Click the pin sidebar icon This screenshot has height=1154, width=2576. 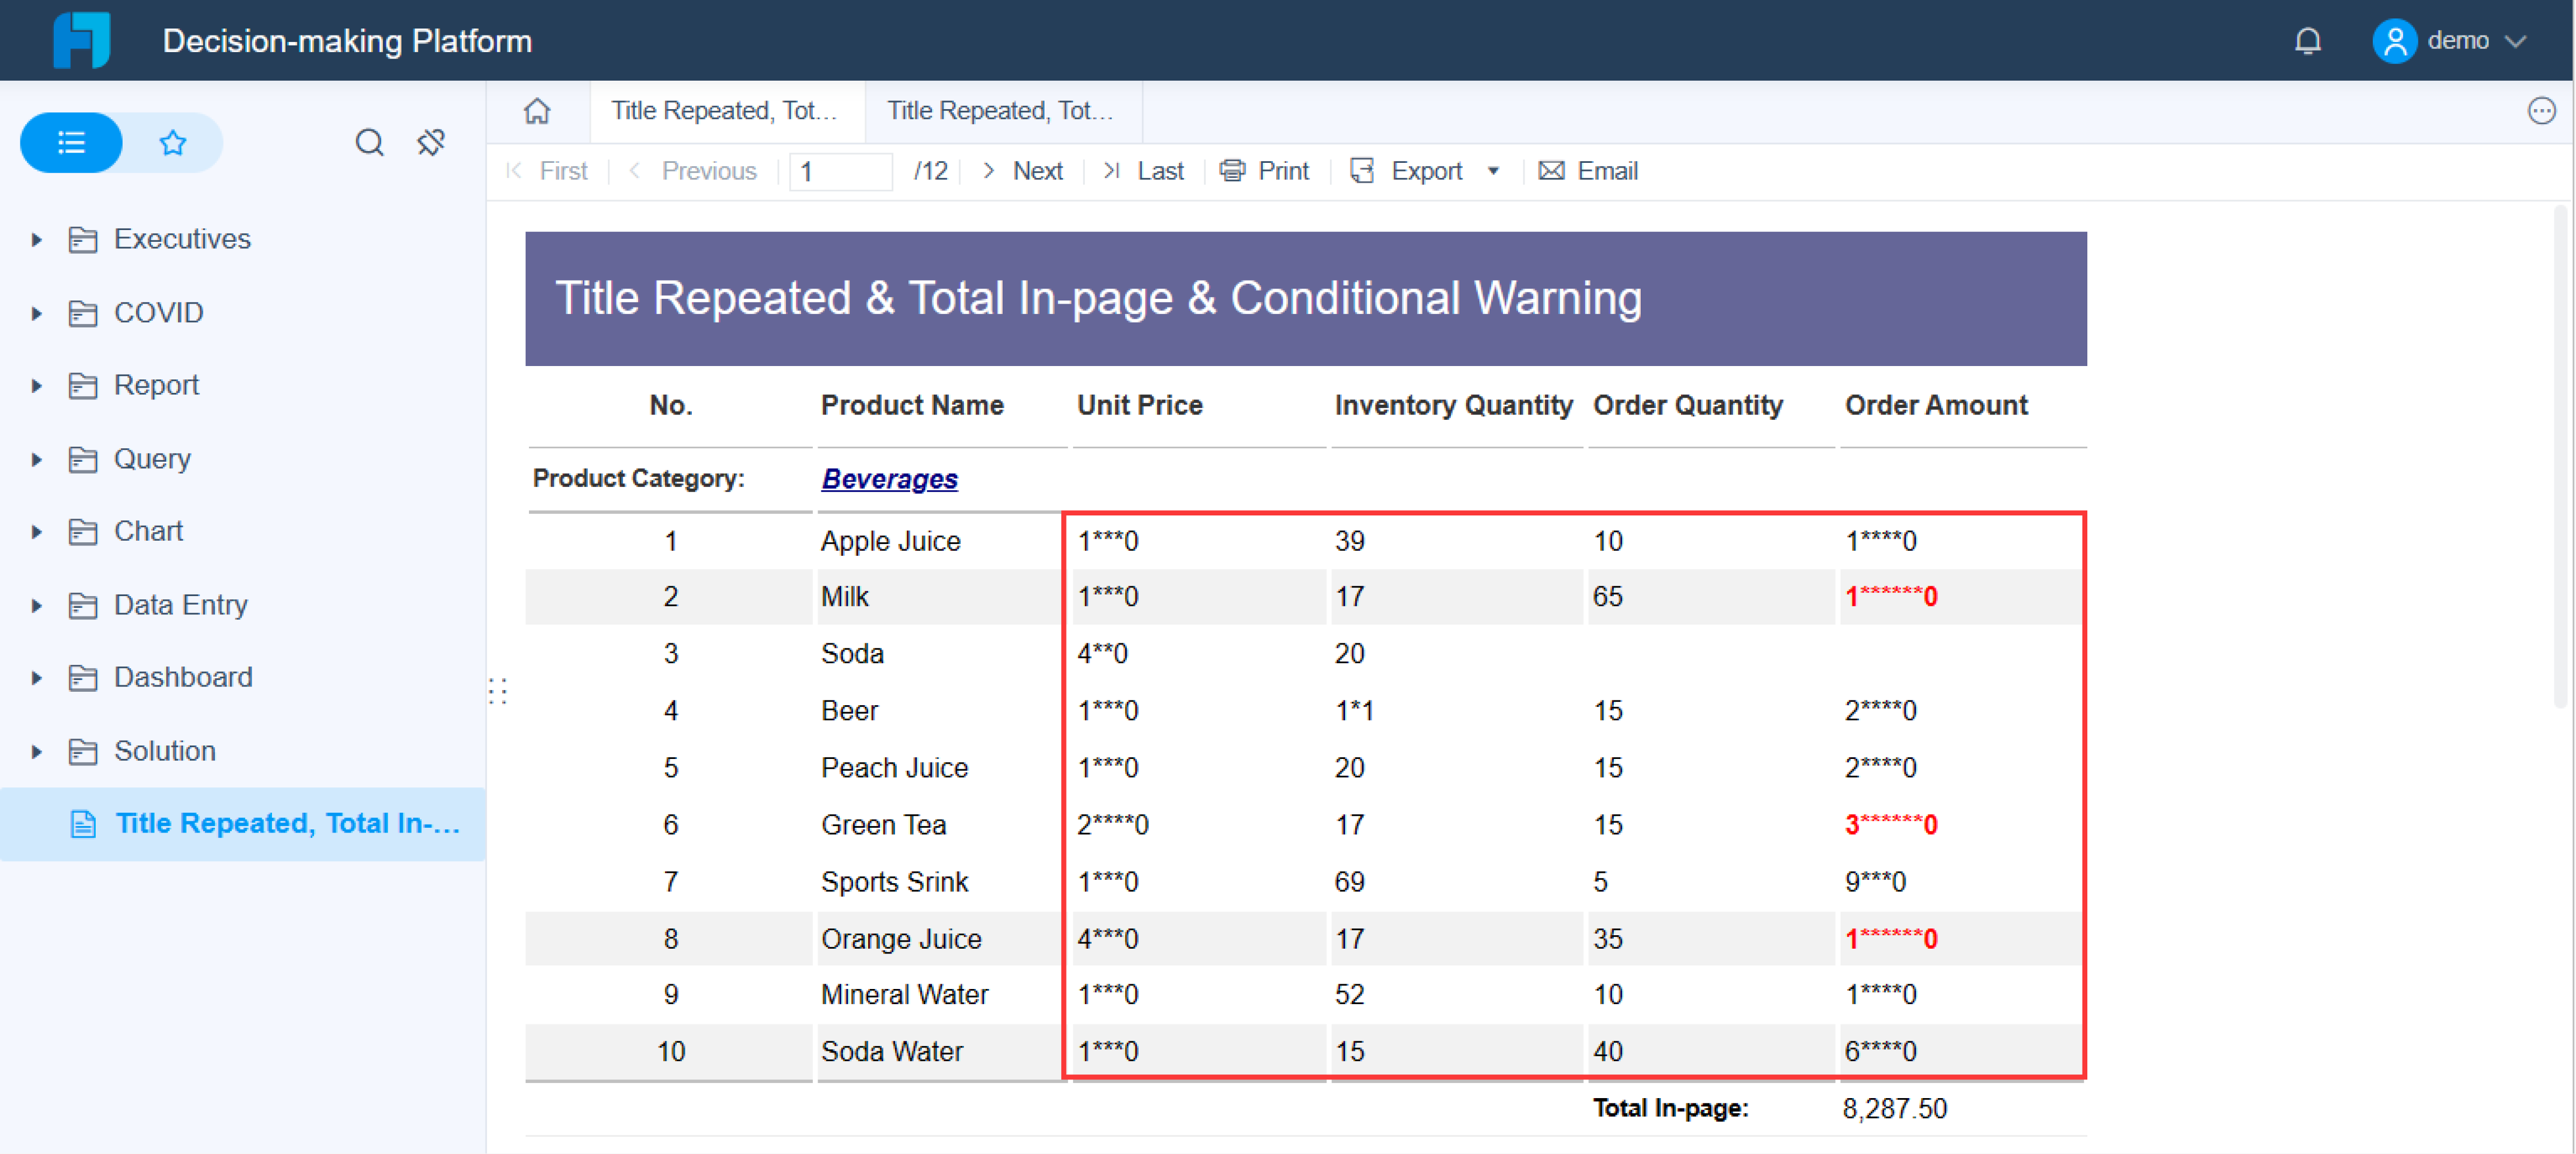coord(431,143)
